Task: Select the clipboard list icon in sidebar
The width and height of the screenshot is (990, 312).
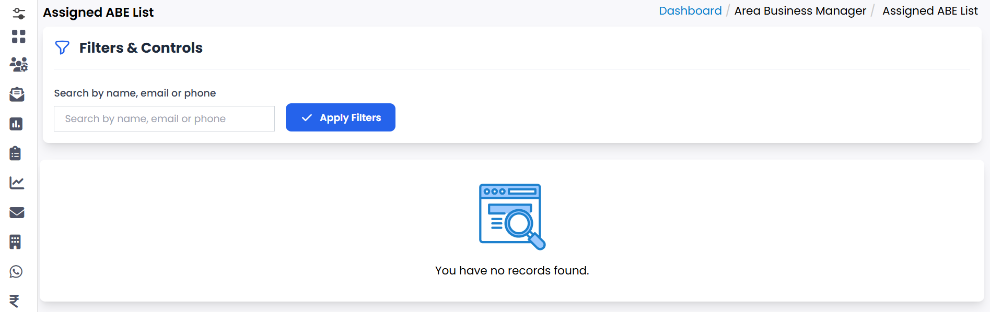Action: pyautogui.click(x=16, y=153)
